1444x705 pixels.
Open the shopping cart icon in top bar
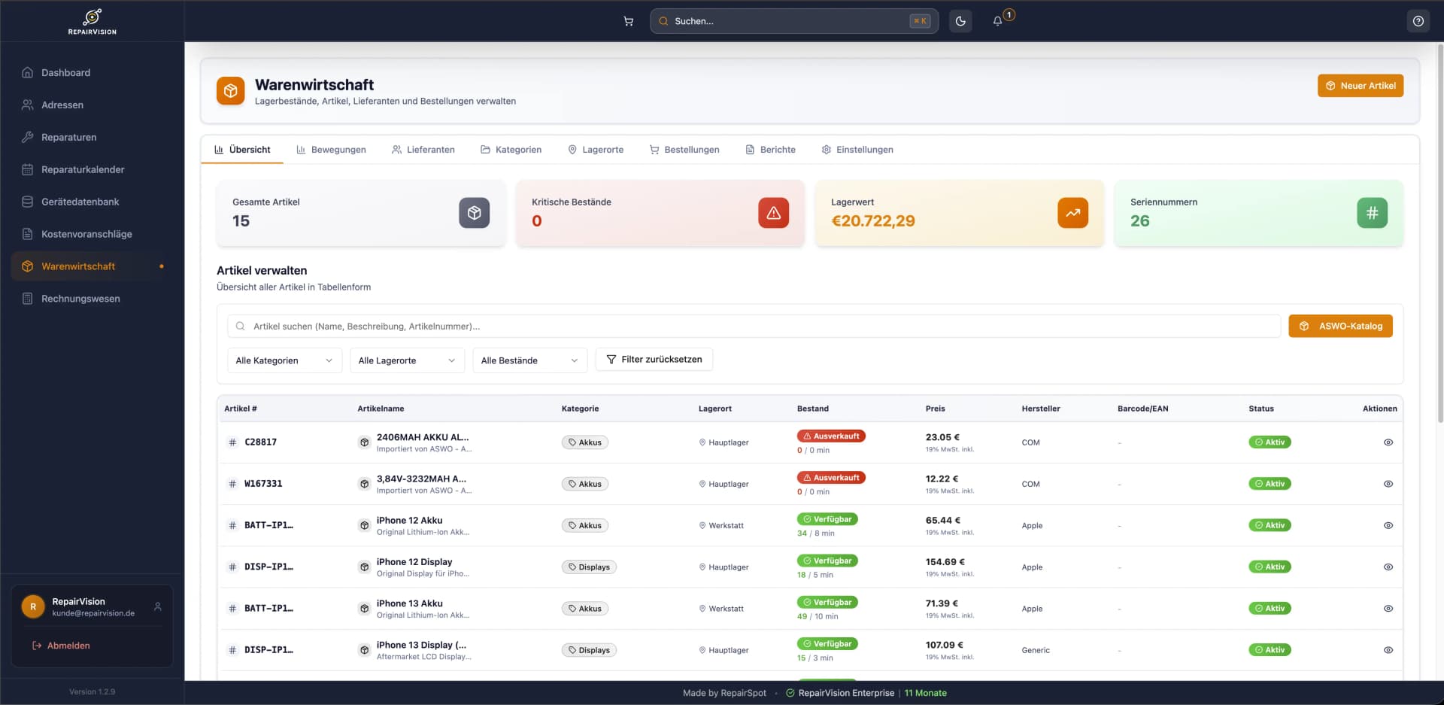pyautogui.click(x=628, y=21)
